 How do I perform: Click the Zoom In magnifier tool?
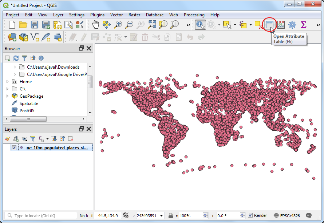point(118,25)
